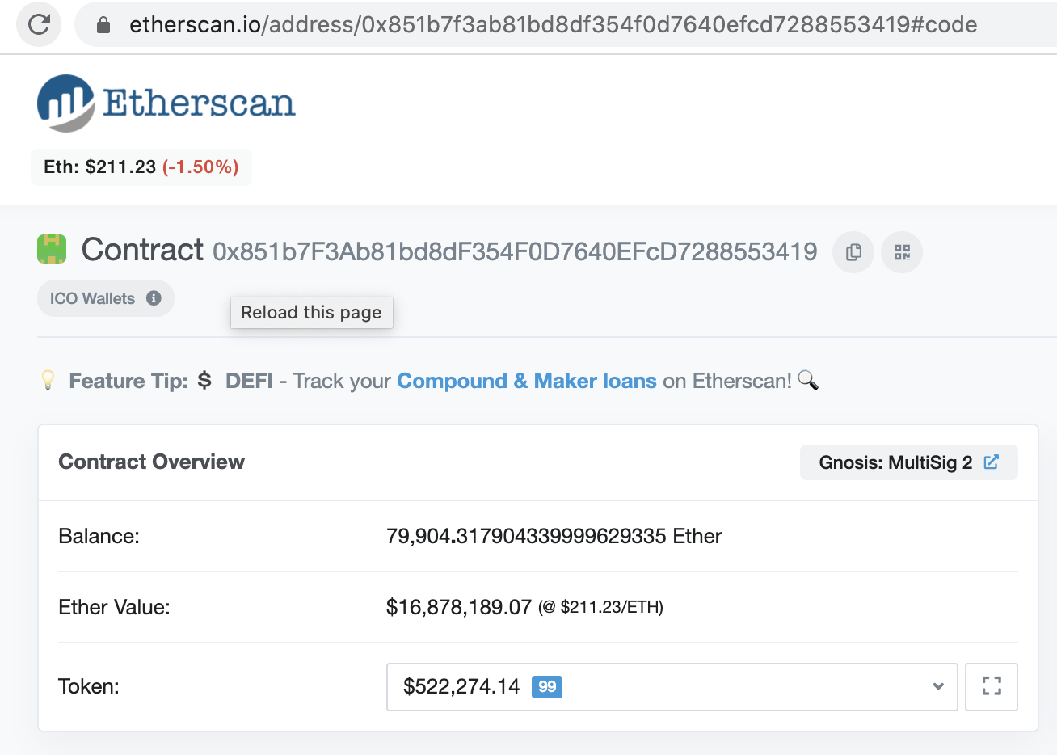Focus the etherscan.io address bar URL
1057x755 pixels.
[553, 25]
